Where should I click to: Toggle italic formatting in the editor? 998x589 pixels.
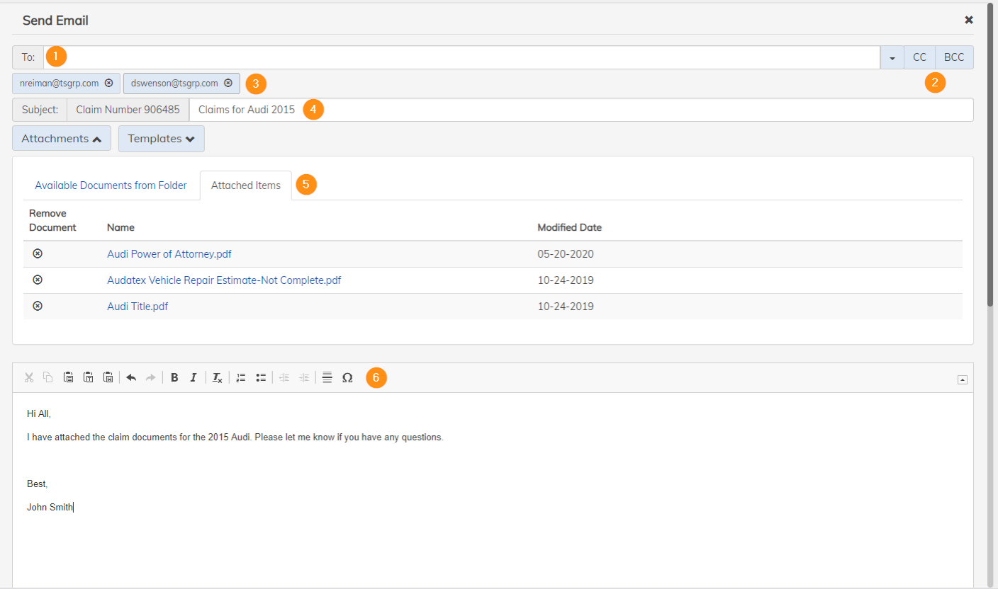point(193,378)
